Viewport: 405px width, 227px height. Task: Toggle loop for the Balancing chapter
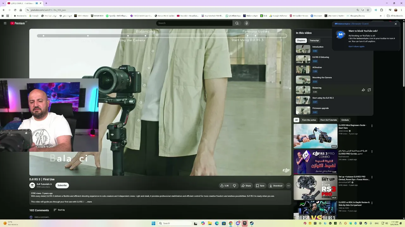[x=369, y=90]
